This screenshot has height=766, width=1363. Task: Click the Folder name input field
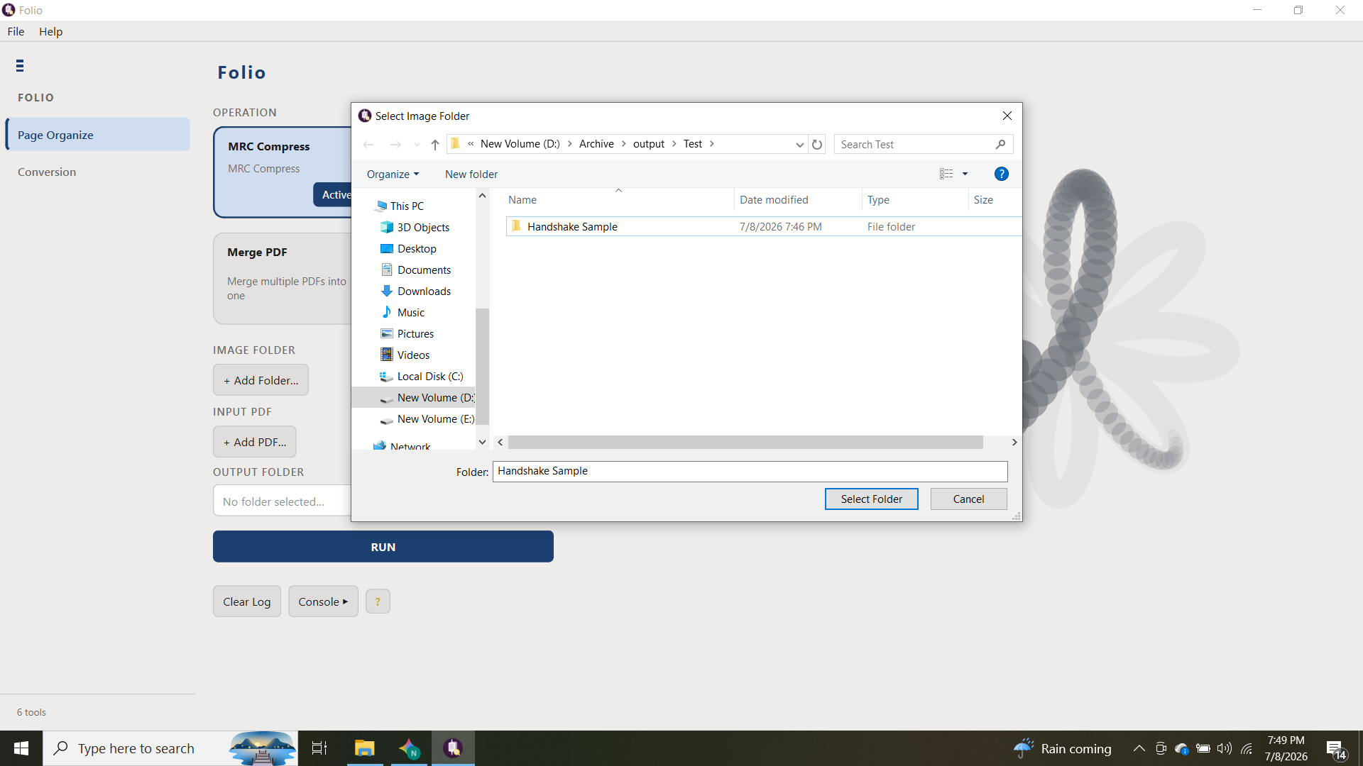coord(750,472)
